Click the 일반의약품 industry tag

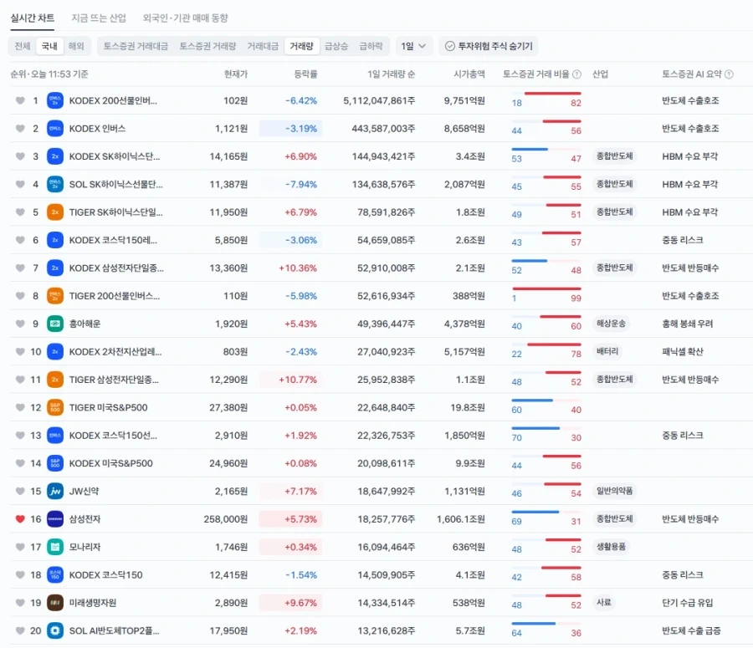[614, 491]
